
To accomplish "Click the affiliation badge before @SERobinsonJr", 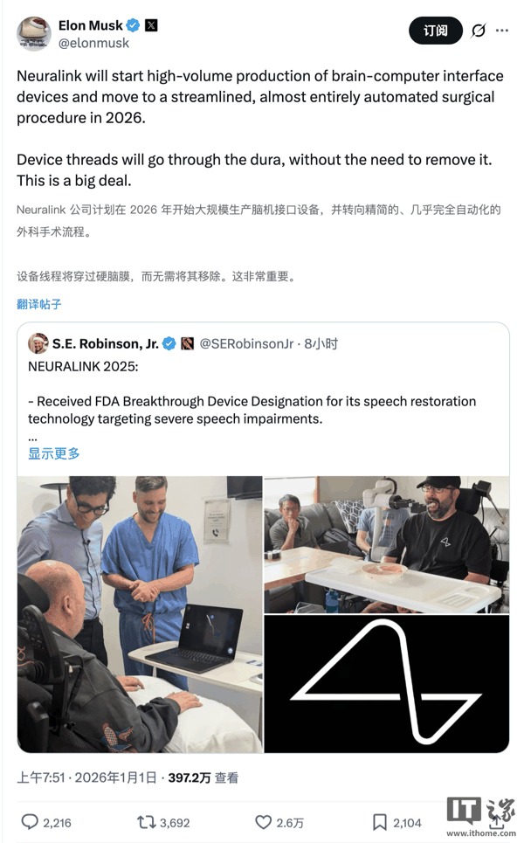I will pyautogui.click(x=187, y=343).
